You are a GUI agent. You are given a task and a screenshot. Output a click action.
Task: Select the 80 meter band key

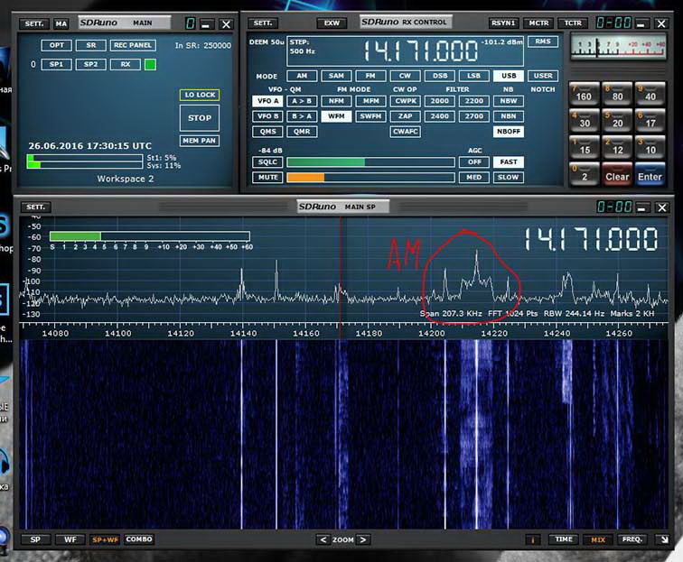(617, 94)
